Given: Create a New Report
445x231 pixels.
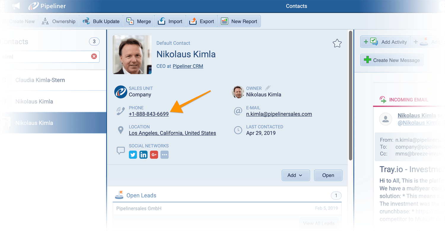Looking at the screenshot, I should (x=239, y=21).
